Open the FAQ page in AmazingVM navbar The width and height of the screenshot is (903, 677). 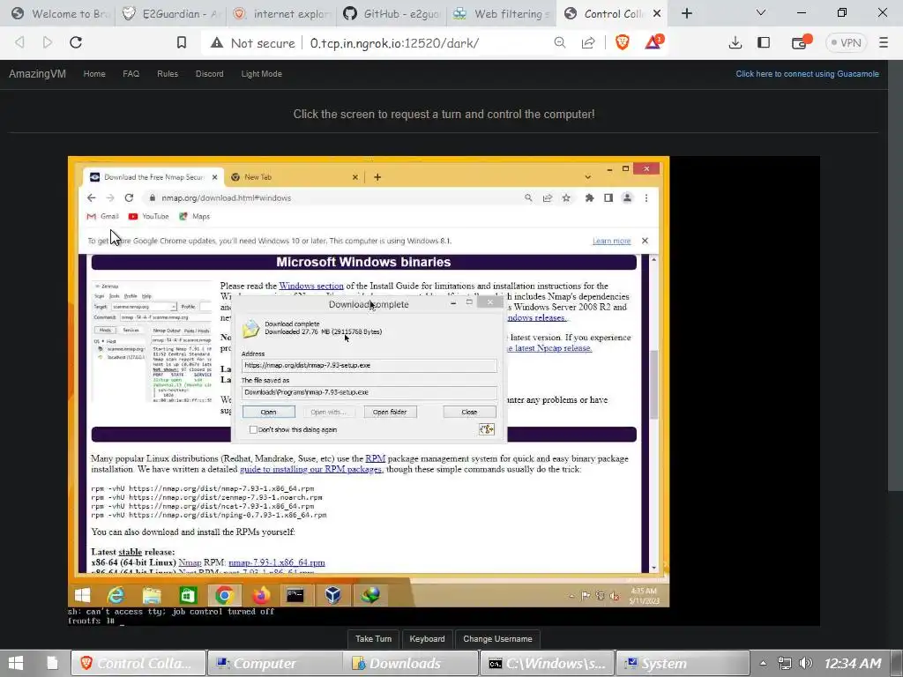click(x=131, y=74)
